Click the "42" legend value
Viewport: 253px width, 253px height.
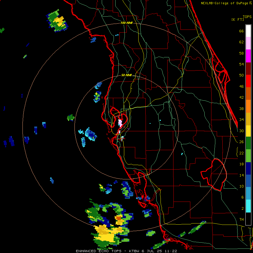click(241, 98)
